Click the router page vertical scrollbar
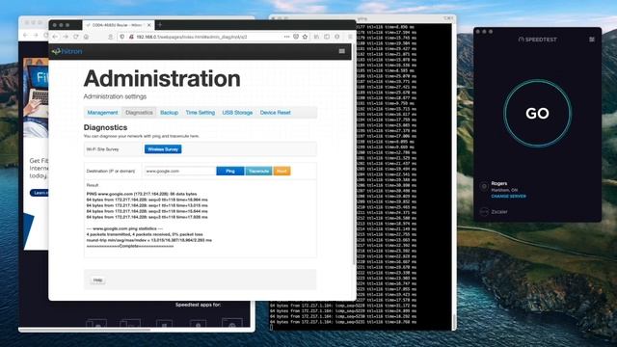This screenshot has width=617, height=347. 354,153
